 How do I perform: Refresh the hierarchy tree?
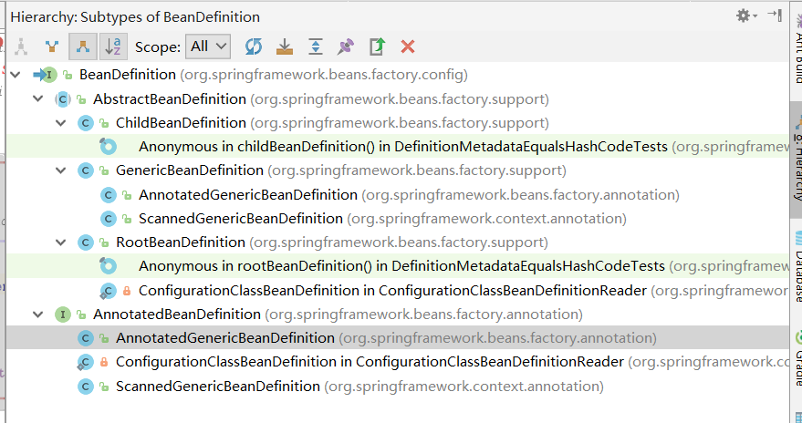click(254, 46)
